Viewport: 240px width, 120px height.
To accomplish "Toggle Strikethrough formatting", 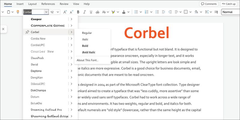I will (97, 12).
